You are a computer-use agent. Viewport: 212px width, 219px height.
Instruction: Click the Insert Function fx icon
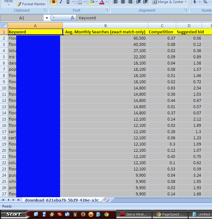73,18
